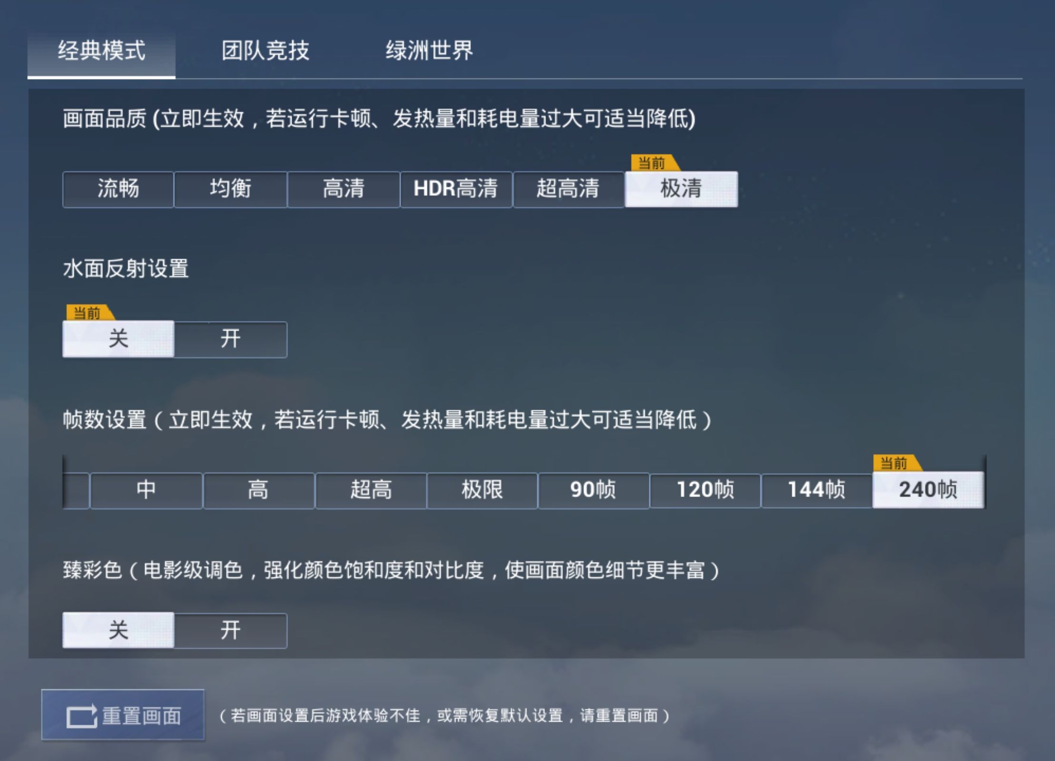Image resolution: width=1055 pixels, height=761 pixels.
Task: Select the 极限 frame rate option
Action: 481,490
